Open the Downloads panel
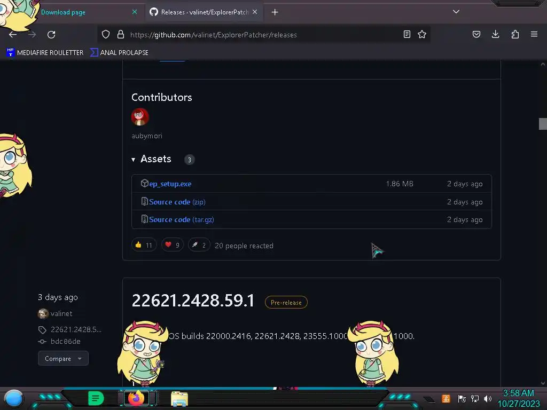 coord(495,34)
